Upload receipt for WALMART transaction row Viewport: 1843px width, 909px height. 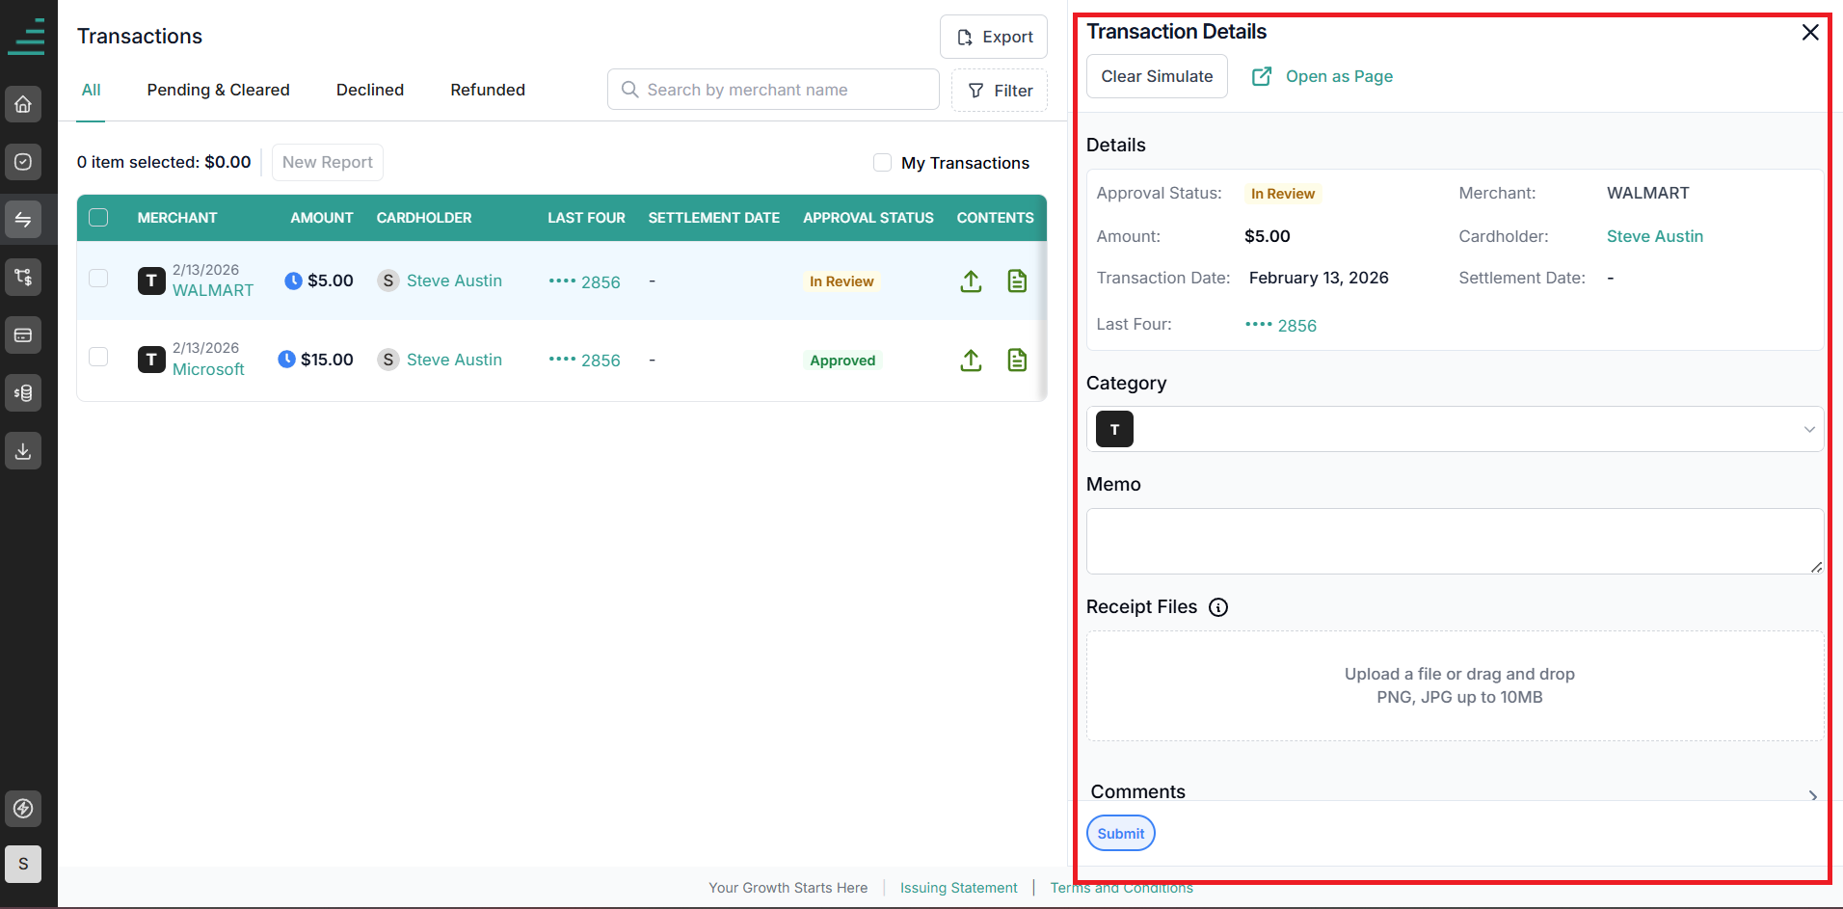coord(971,281)
